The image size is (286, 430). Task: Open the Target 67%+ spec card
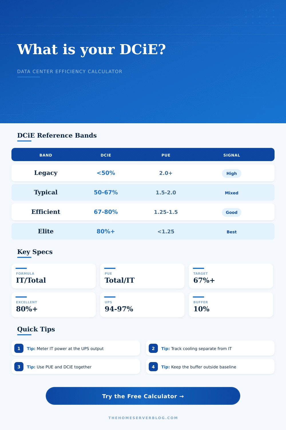click(x=231, y=276)
